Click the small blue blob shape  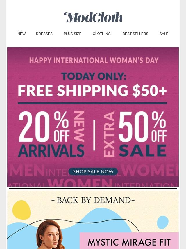click(x=163, y=222)
